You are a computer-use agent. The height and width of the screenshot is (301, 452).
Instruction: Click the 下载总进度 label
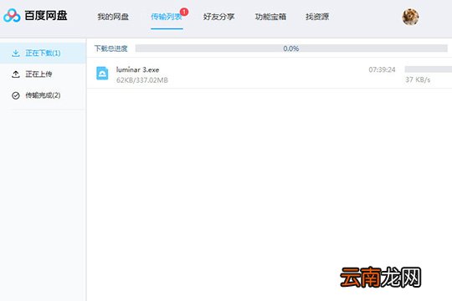tap(111, 48)
